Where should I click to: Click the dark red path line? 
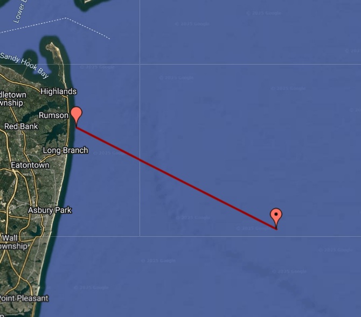click(176, 178)
